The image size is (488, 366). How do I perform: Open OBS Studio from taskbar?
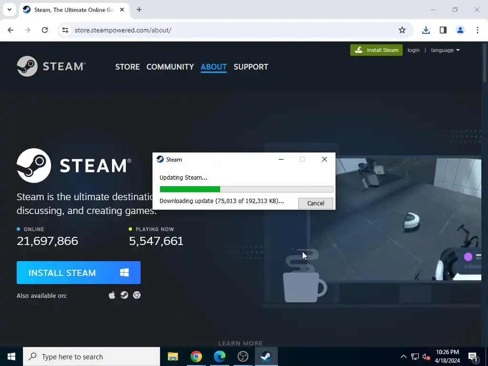[x=243, y=356]
